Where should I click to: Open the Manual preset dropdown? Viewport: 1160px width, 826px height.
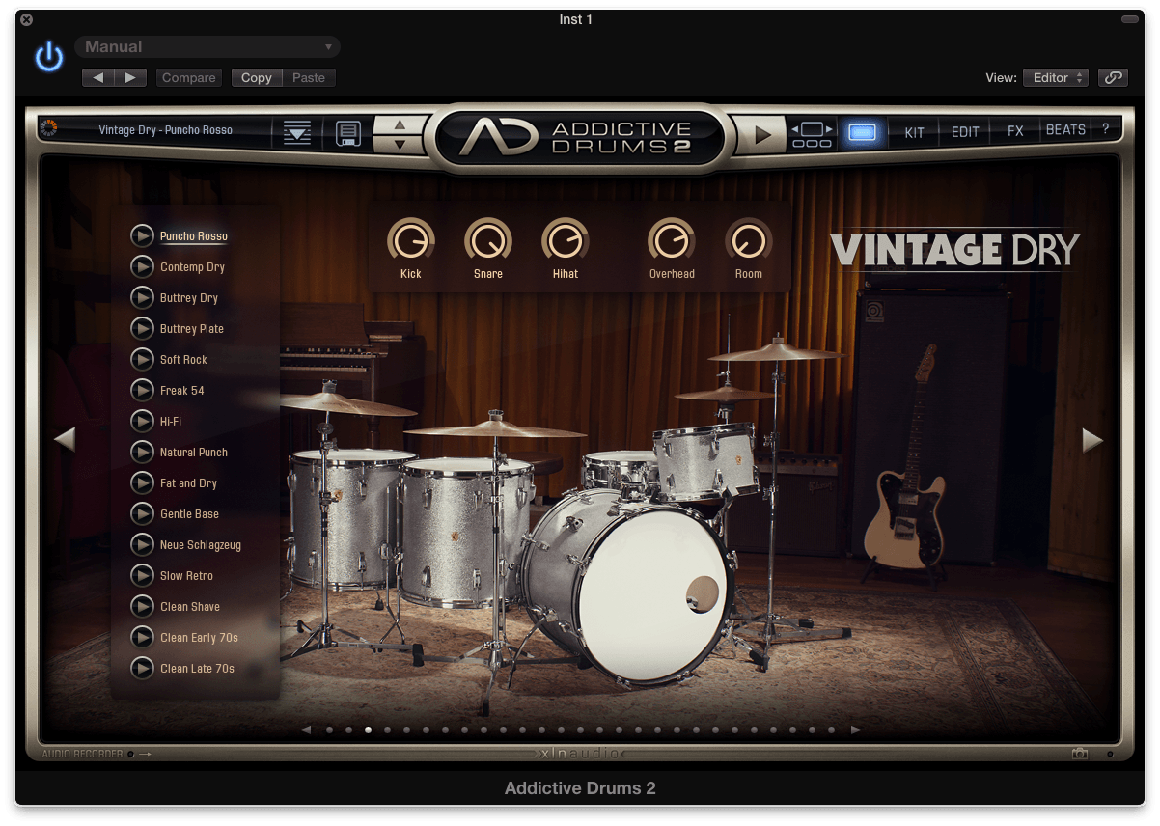(x=207, y=46)
